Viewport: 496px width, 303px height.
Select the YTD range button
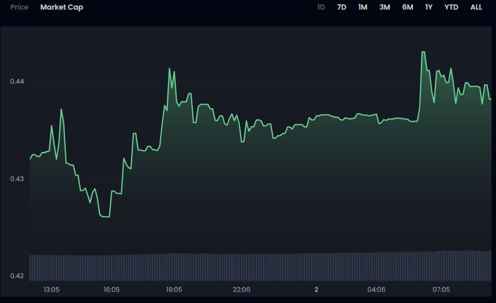(451, 7)
